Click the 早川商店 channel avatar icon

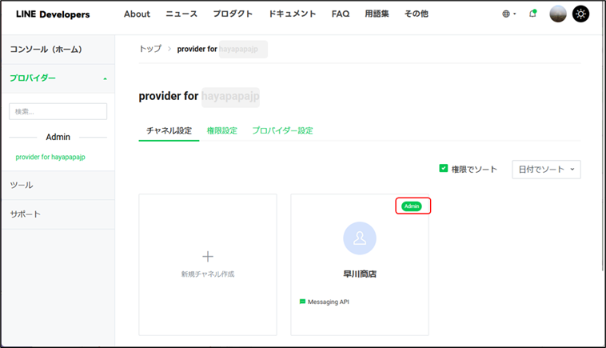359,238
